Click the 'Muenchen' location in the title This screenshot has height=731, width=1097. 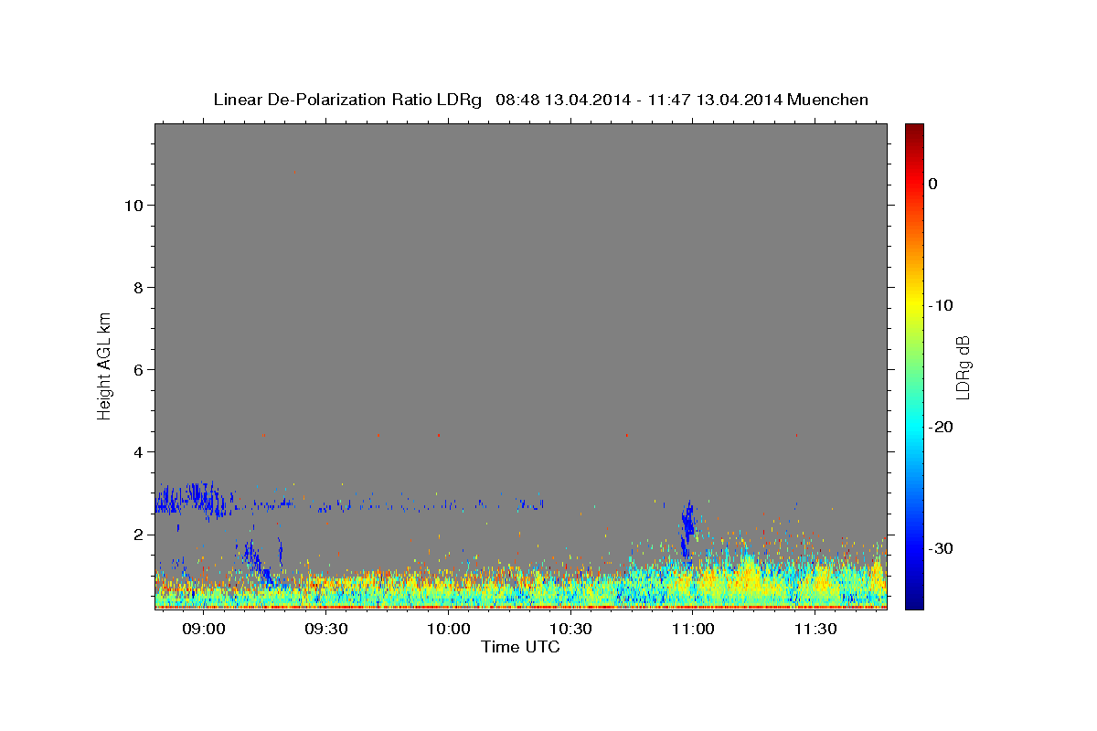click(828, 100)
